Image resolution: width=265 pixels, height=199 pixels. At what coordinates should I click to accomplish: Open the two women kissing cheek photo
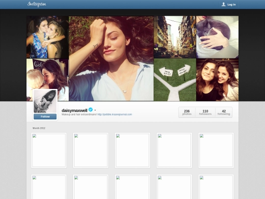[48, 37]
